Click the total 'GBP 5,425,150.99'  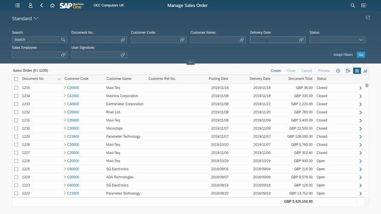click(298, 202)
